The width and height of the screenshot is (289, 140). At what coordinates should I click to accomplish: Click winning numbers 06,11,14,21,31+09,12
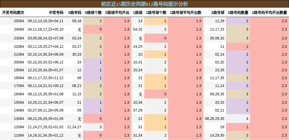pyautogui.click(x=45, y=86)
